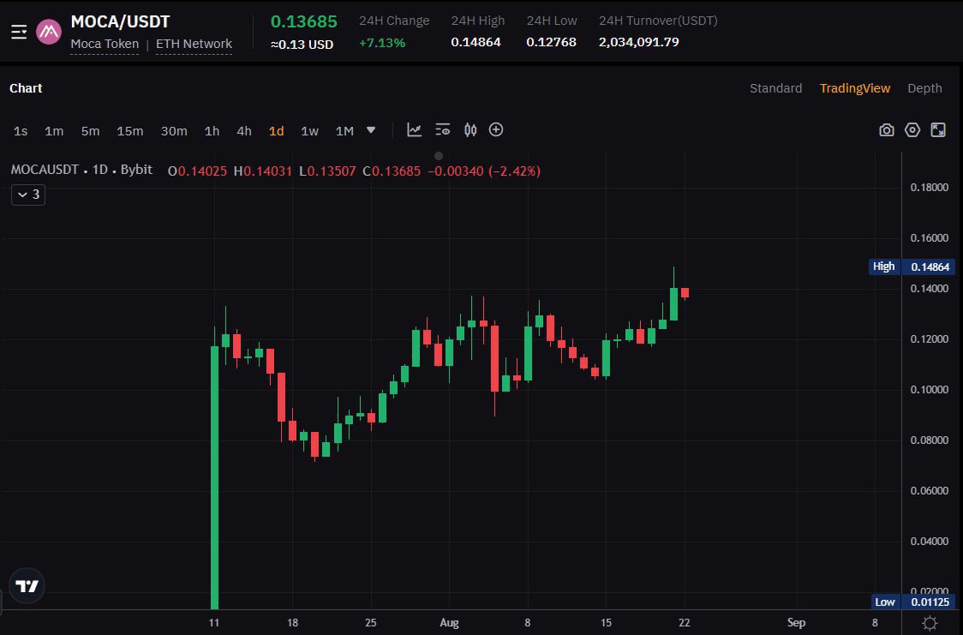Click the tall green listing-day candle
Viewport: 963px width, 635px height.
(x=214, y=477)
